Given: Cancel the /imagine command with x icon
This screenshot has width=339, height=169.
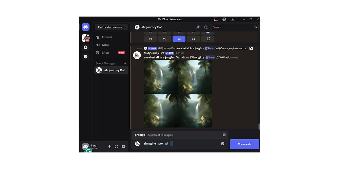Looking at the screenshot, I should coord(222,144).
